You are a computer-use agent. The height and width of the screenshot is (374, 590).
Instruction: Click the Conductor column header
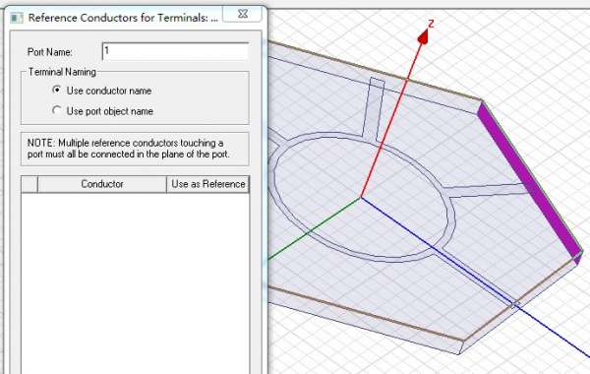(102, 184)
